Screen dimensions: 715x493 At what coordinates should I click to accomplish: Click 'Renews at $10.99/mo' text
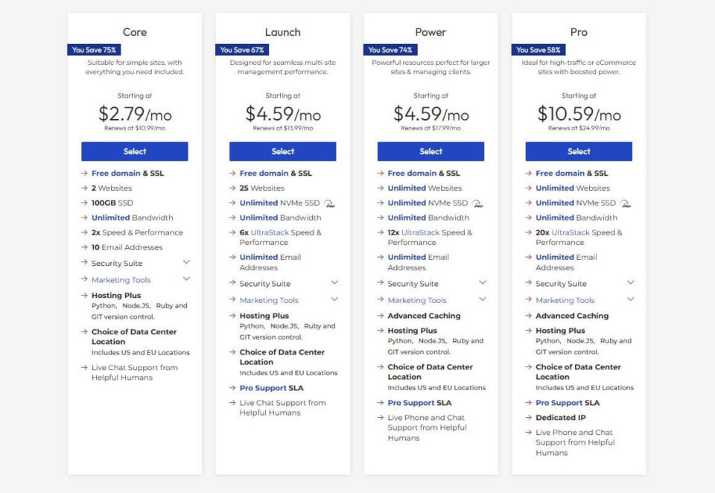[135, 128]
